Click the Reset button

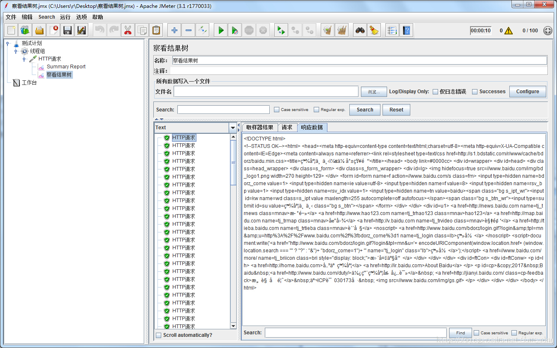(396, 110)
